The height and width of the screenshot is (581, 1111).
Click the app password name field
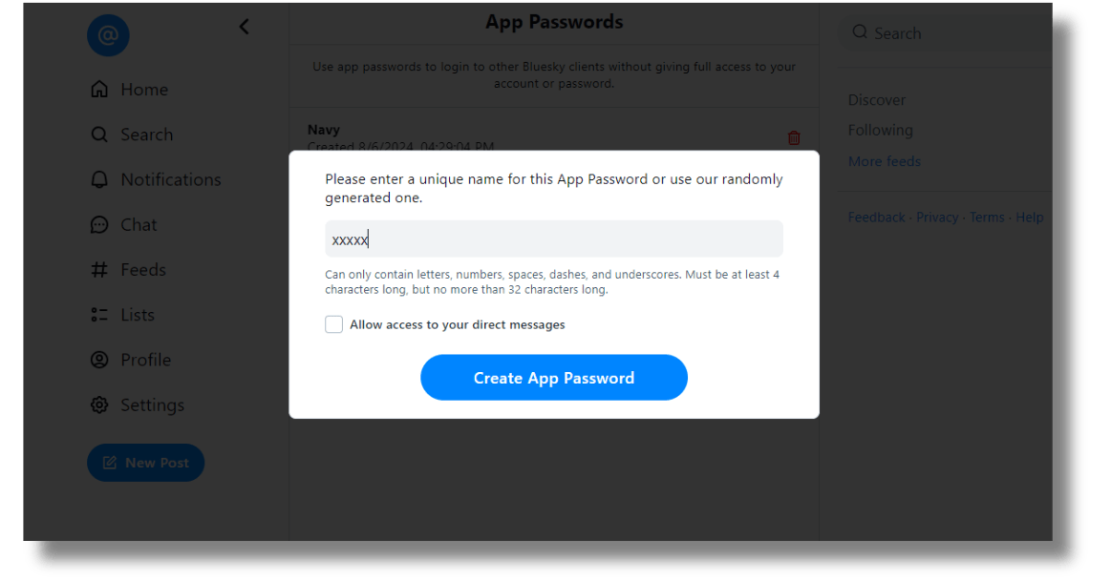pos(553,239)
